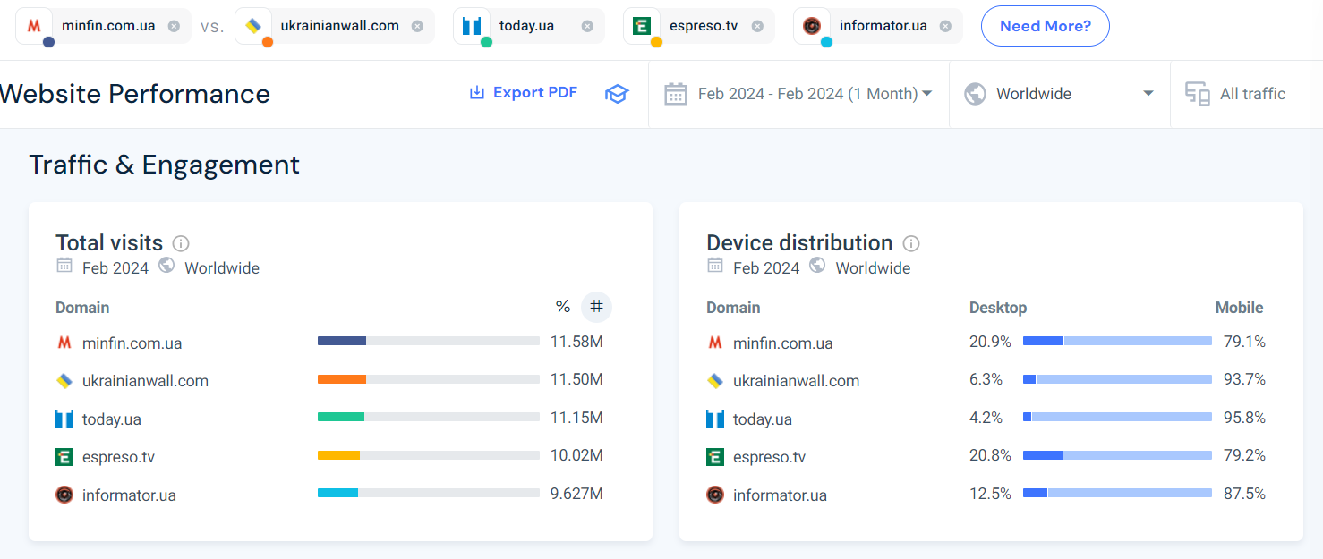1323x559 pixels.
Task: Click the informator.ua logo in header chip
Action: 812,26
